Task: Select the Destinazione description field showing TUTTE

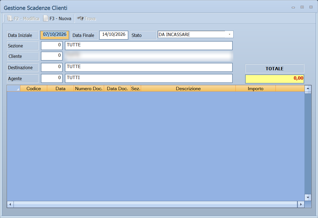Action: pos(149,68)
